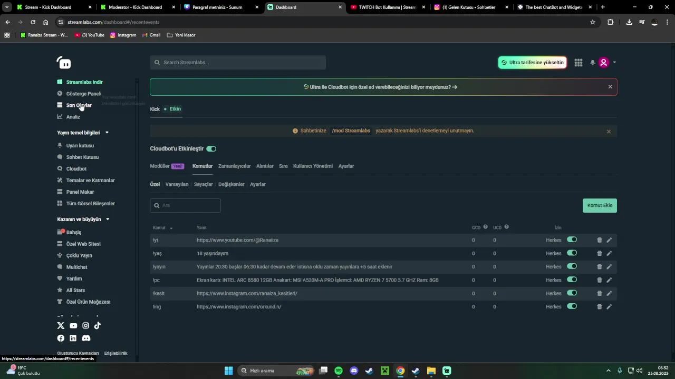Open File Explorer from the taskbar
Screen dimensions: 675x379
[431, 371]
